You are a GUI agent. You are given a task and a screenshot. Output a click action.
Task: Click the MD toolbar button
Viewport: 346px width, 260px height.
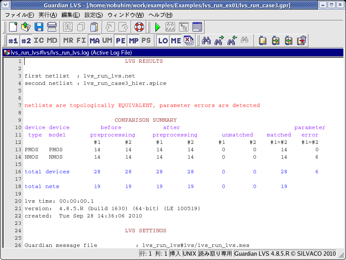click(52, 40)
